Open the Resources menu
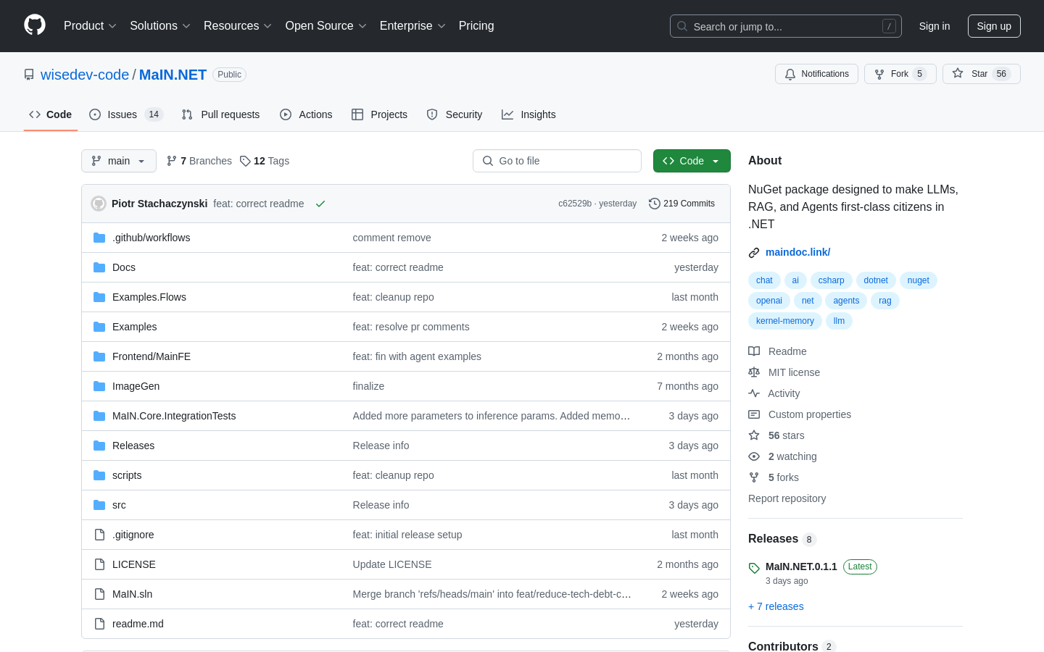 pyautogui.click(x=238, y=26)
